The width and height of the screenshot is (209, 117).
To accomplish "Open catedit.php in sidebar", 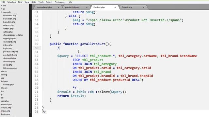I will [8, 29].
